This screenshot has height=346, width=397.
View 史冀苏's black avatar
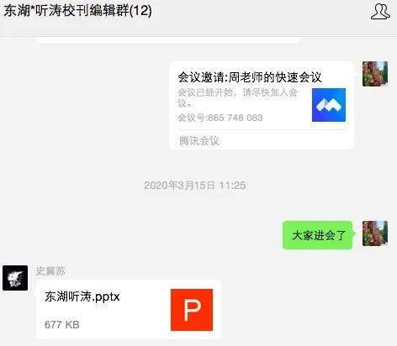point(15,278)
